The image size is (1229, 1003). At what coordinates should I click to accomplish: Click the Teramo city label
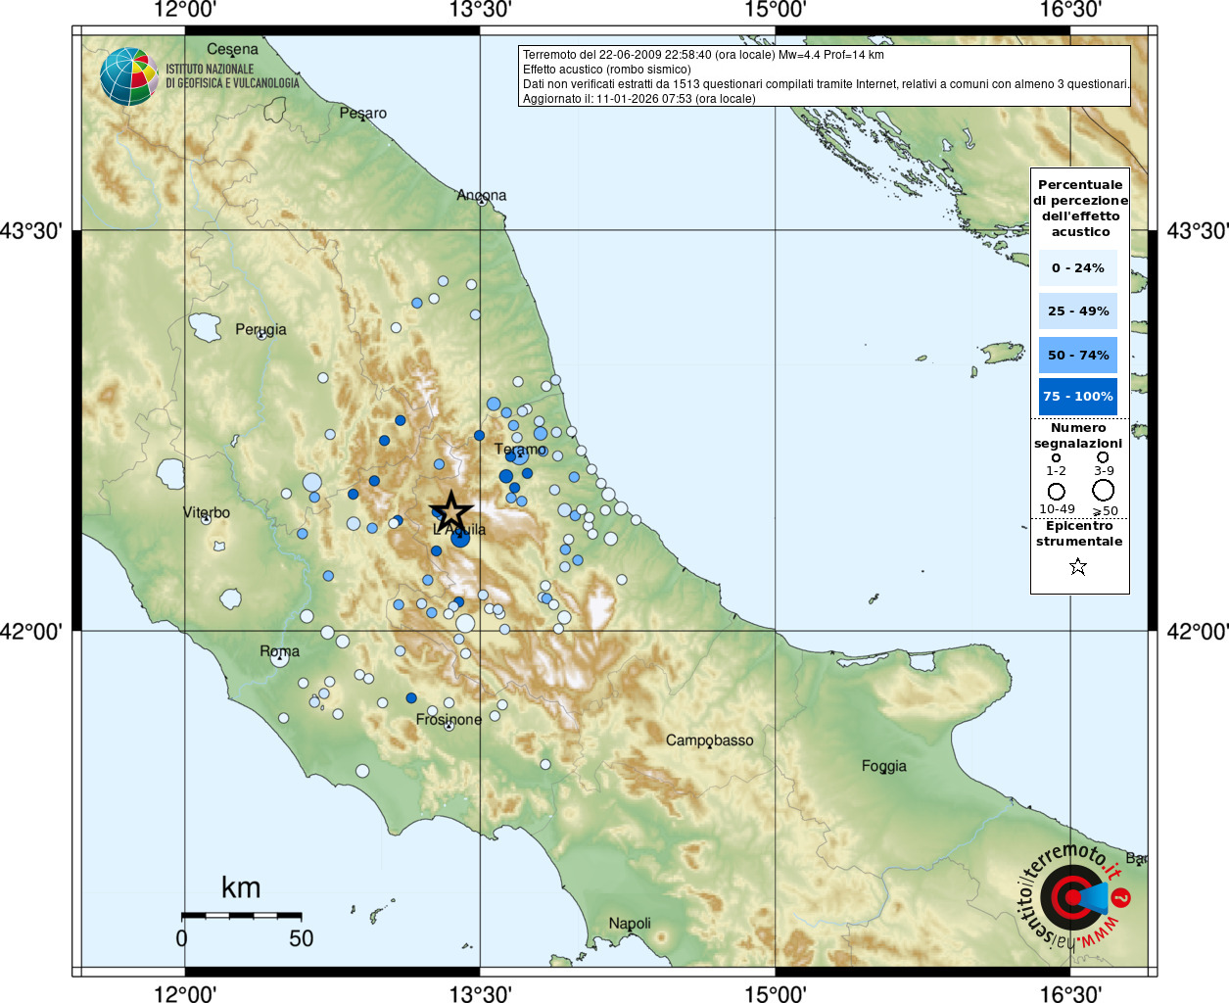coord(521,449)
